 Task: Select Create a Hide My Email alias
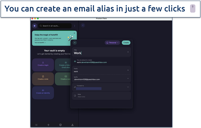tap(64, 65)
